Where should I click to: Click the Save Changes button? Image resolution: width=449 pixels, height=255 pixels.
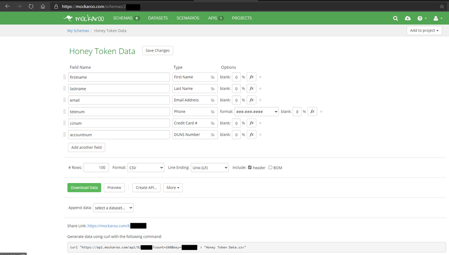coord(157,50)
